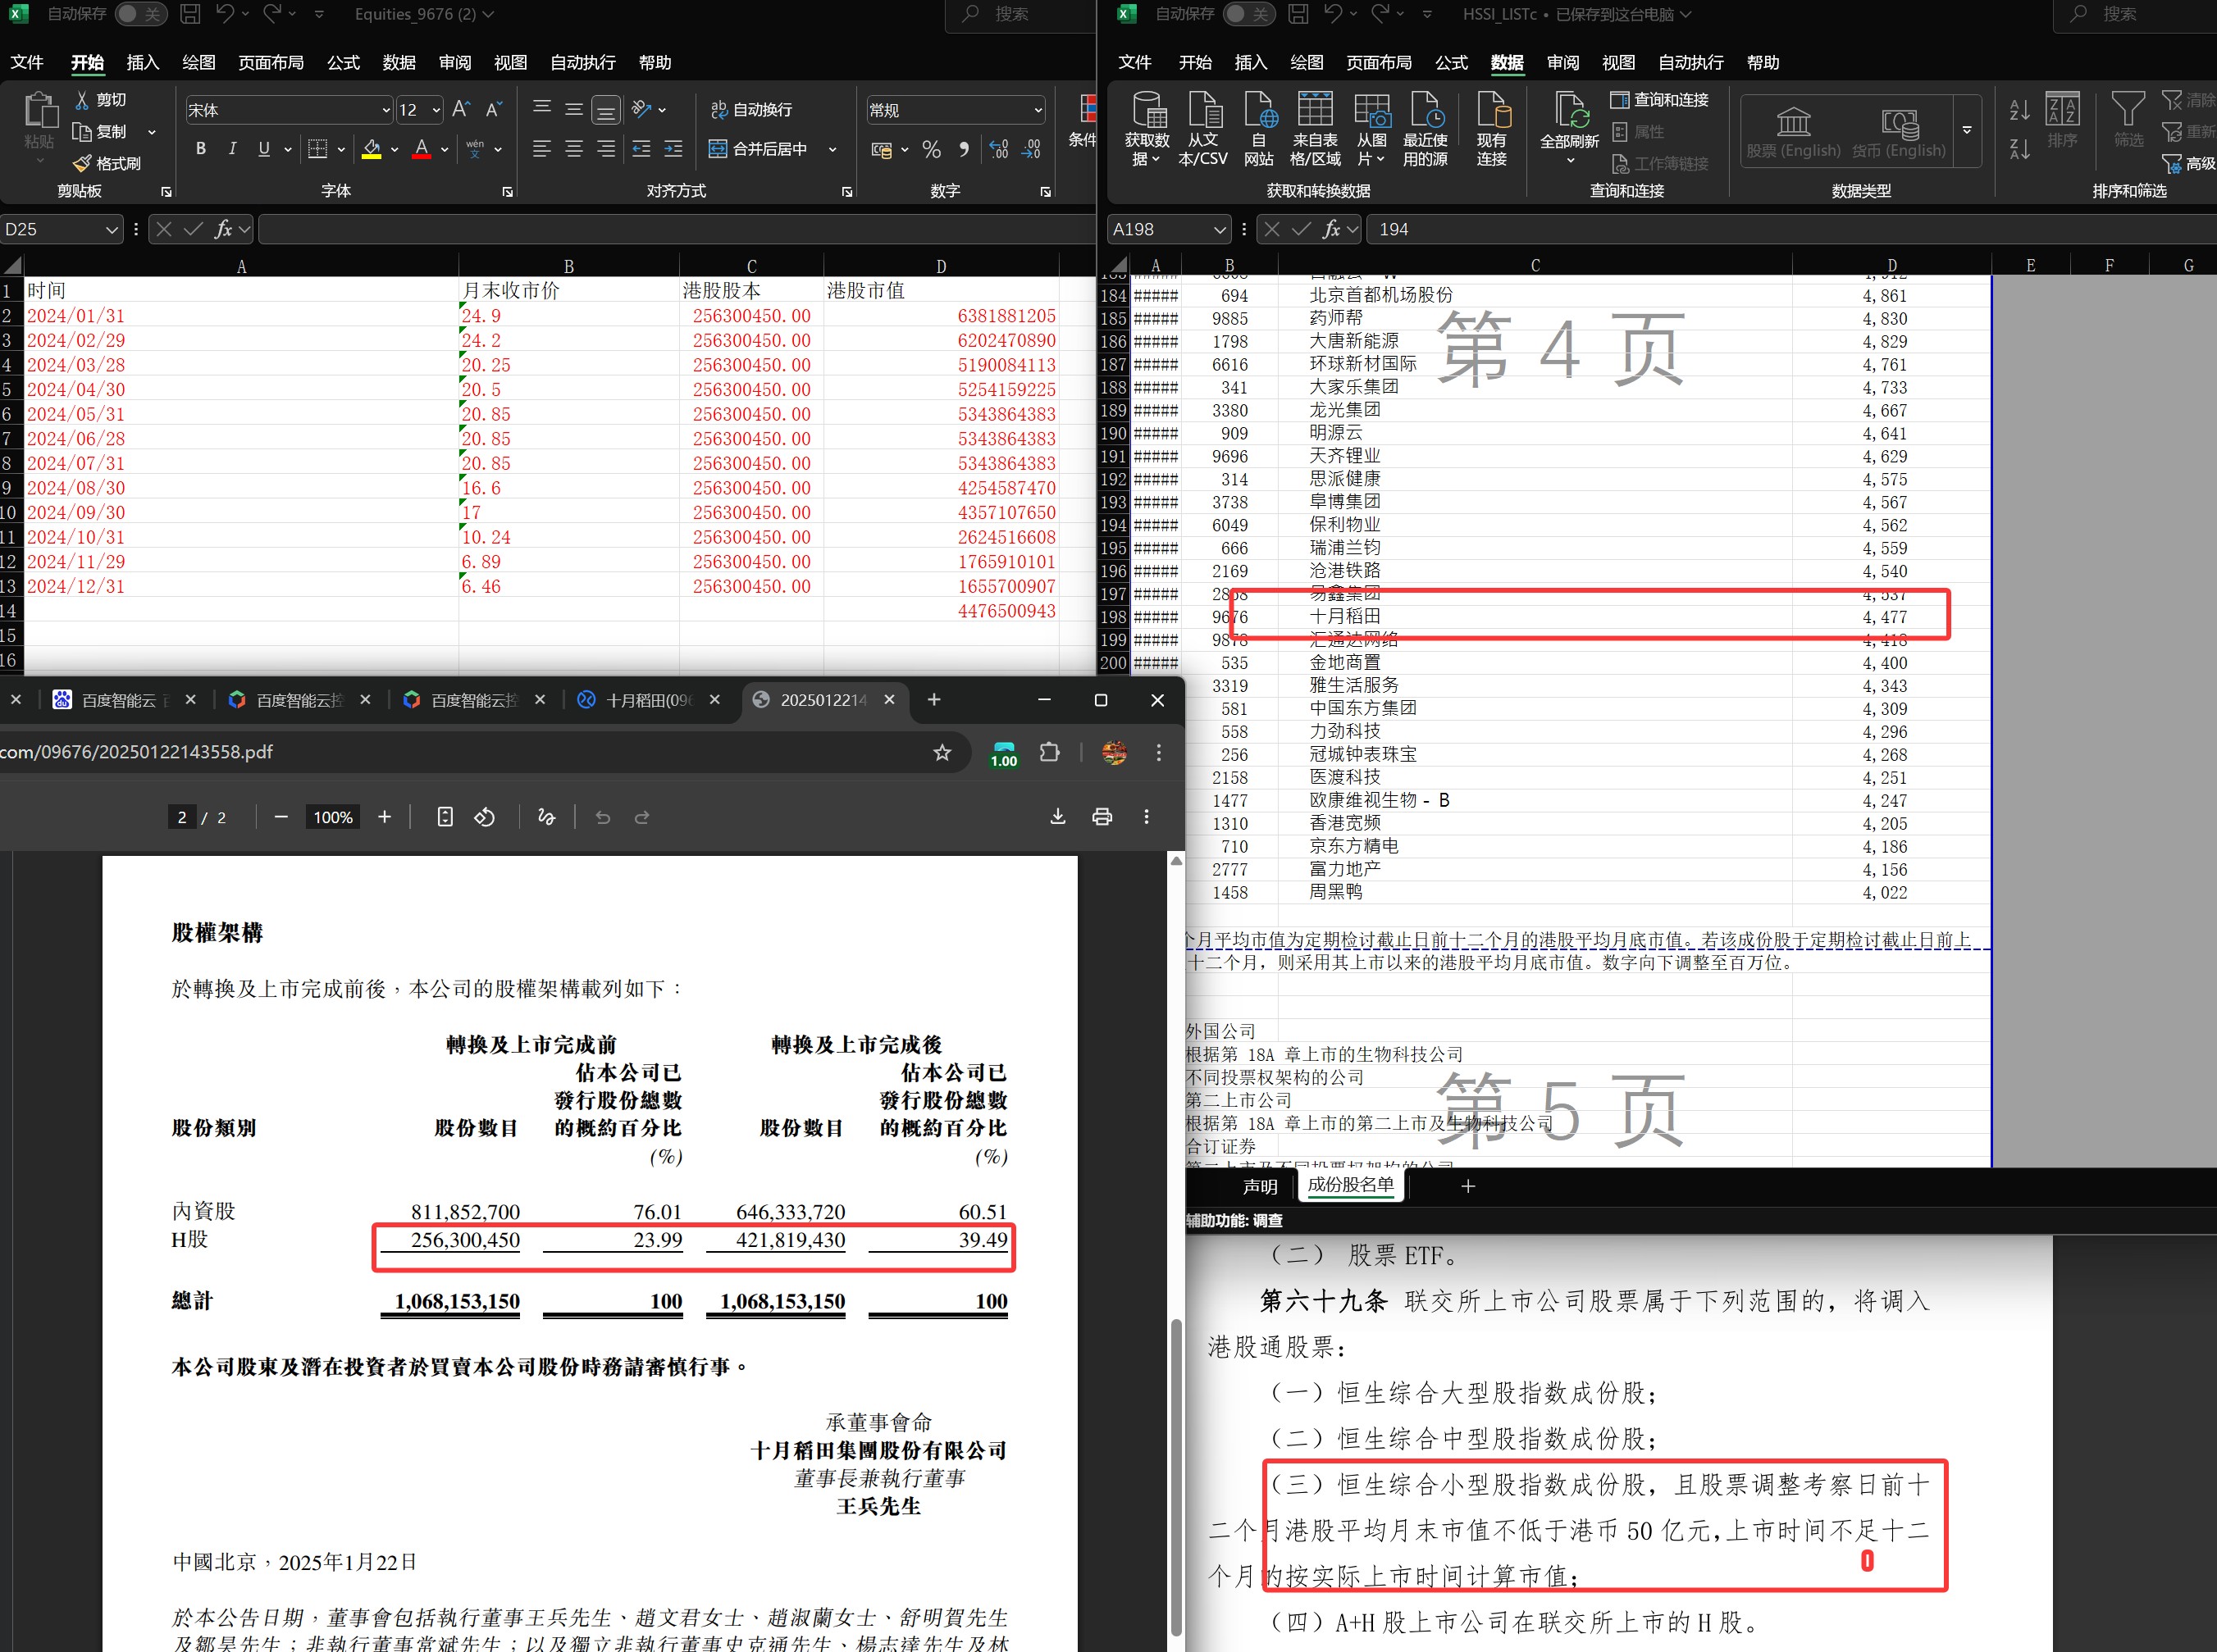Download the PDF in browser viewer

[x=1057, y=817]
